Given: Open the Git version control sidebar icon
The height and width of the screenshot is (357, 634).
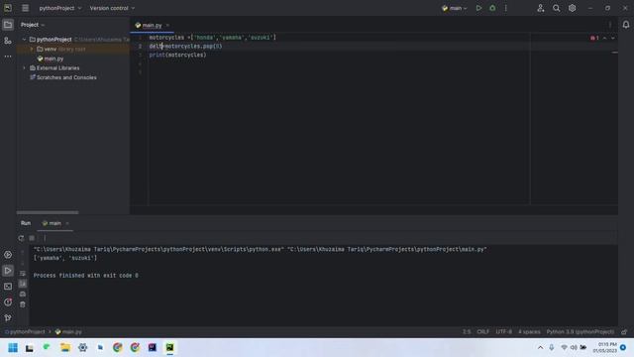Looking at the screenshot, I should (x=8, y=317).
